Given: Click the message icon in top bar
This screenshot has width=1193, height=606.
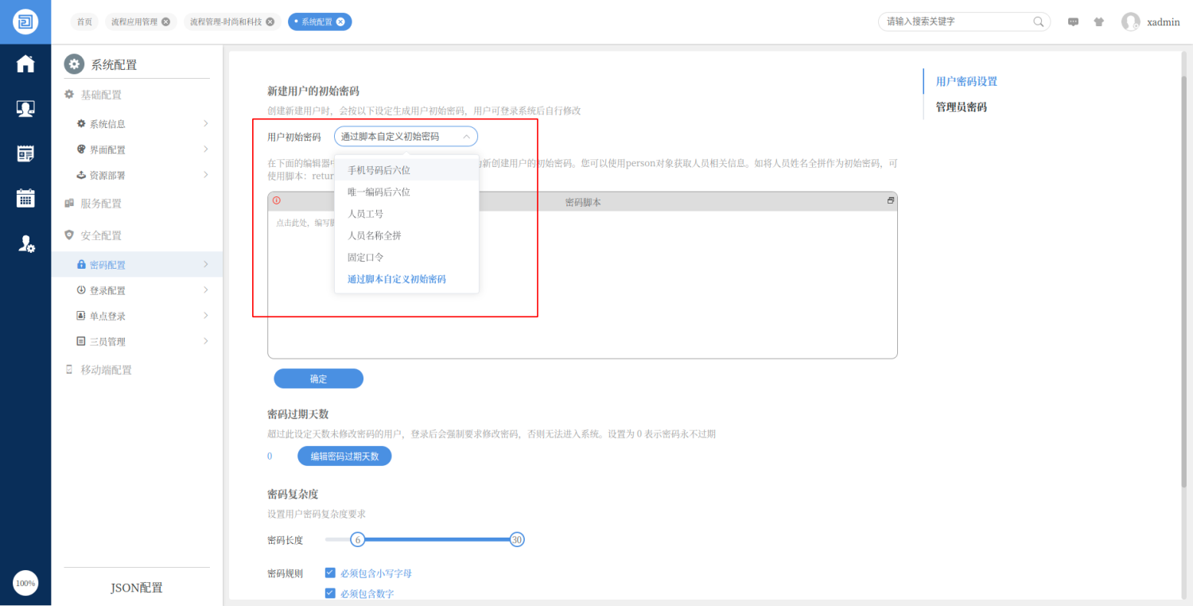Looking at the screenshot, I should 1073,22.
